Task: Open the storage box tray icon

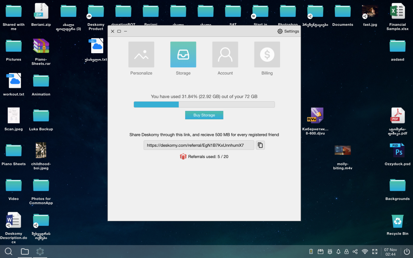Action: 320,252
